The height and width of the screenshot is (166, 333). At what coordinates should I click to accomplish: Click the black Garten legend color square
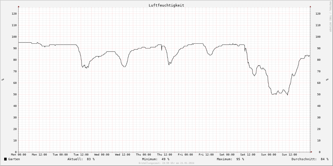pyautogui.click(x=5, y=159)
